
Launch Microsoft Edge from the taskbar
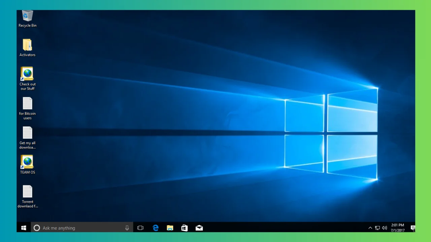pos(156,228)
